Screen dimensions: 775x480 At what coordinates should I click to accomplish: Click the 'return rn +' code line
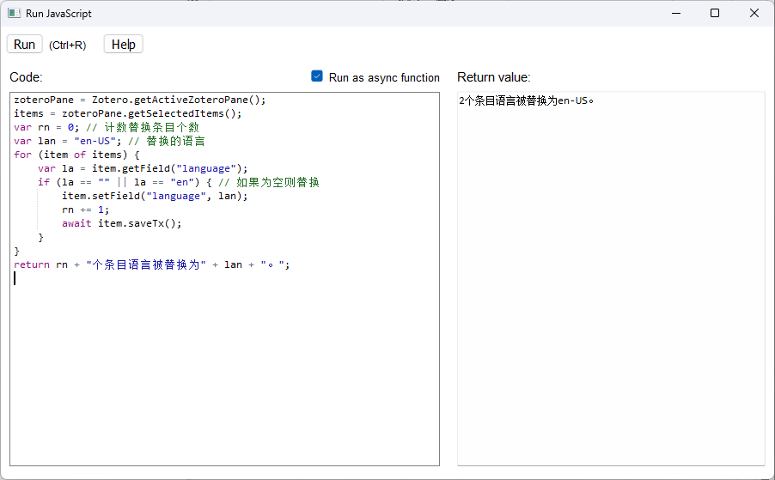tap(152, 264)
